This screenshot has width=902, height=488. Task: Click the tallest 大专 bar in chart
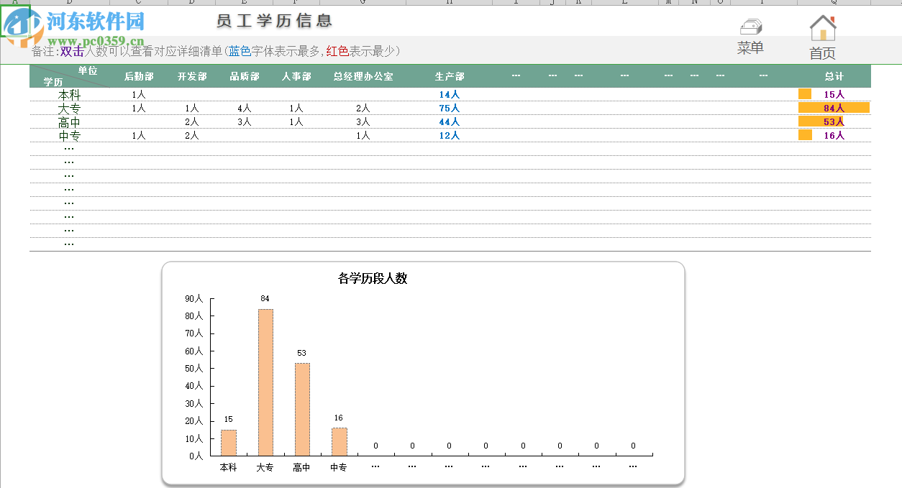point(265,381)
